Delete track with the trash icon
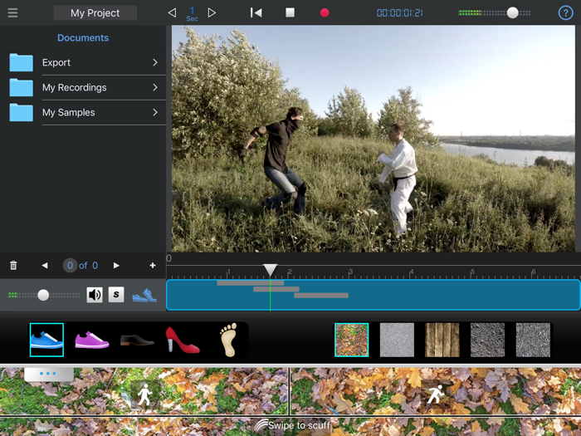This screenshot has height=436, width=581. (13, 266)
